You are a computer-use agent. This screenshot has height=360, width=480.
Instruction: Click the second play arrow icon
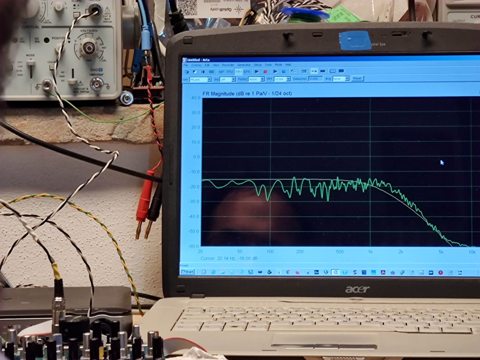point(275,71)
